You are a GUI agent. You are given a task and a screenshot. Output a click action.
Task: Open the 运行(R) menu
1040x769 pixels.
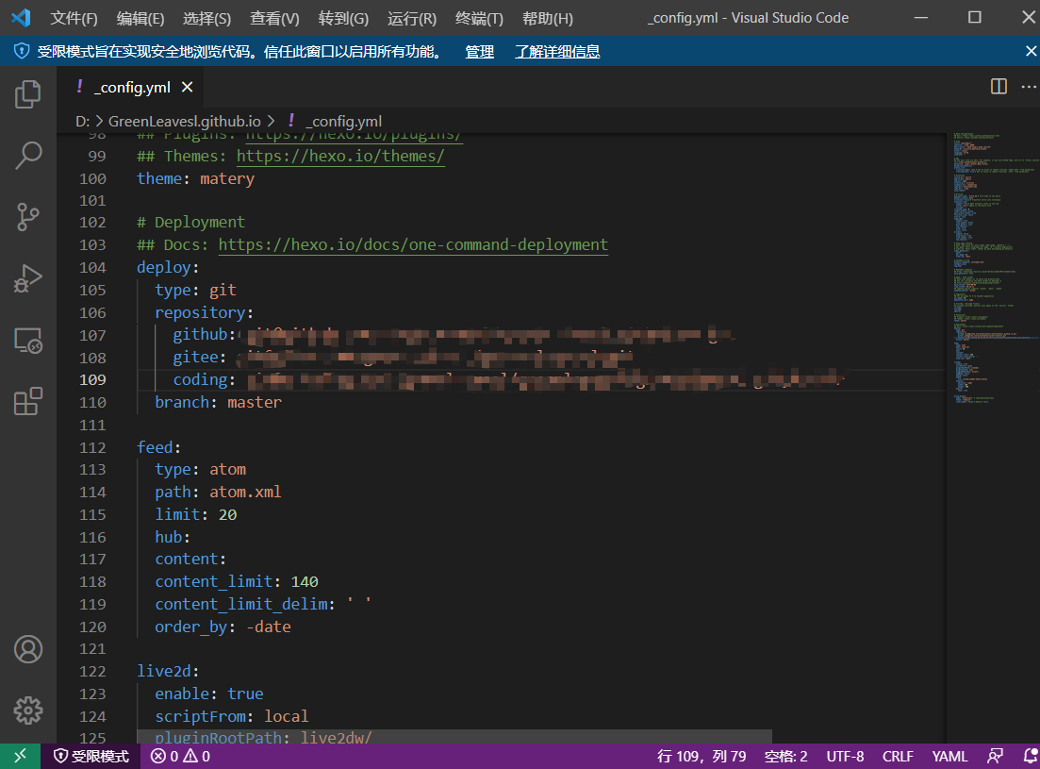(x=412, y=19)
